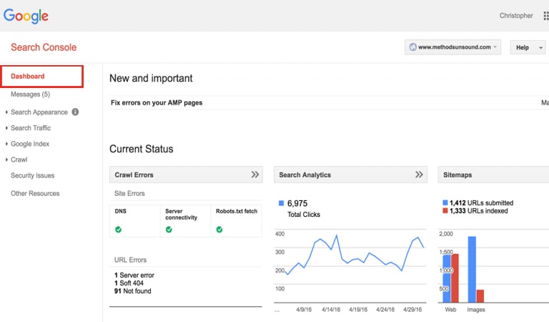549x322 pixels.
Task: Open the Help dropdown arrow
Action: coord(540,48)
